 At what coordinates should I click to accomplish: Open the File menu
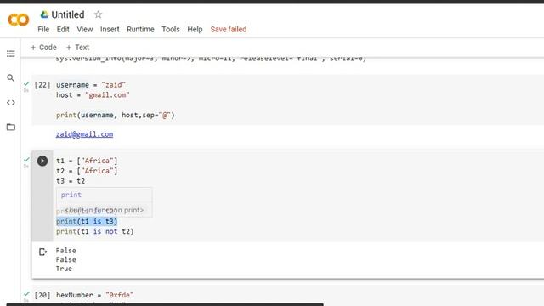[x=43, y=29]
